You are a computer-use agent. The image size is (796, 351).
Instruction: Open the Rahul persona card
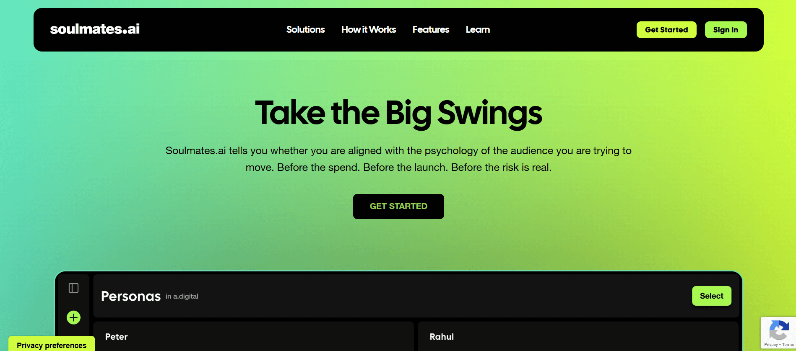pos(578,337)
